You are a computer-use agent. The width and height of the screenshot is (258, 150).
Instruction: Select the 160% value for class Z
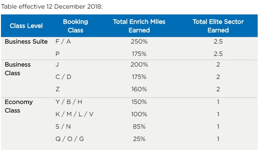pyautogui.click(x=139, y=89)
